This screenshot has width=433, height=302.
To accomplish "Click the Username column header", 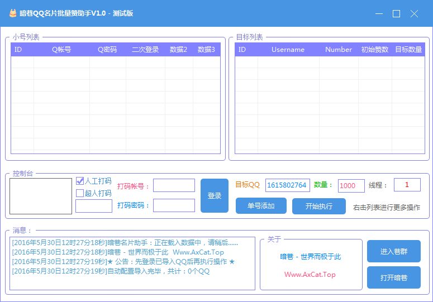I will coord(288,50).
